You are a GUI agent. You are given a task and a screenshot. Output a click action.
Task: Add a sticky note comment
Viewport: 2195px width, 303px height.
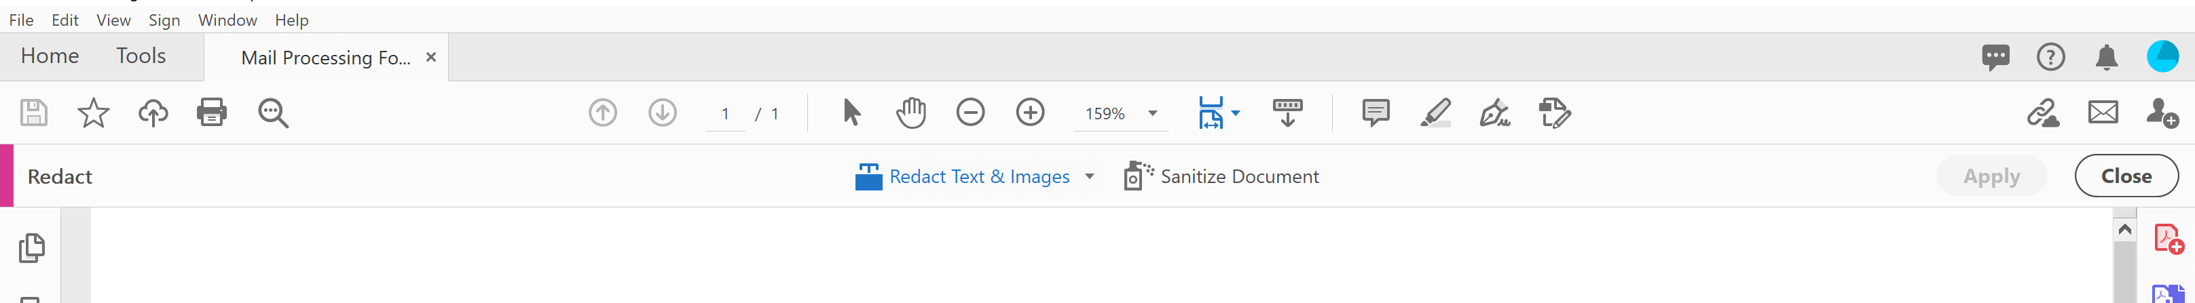click(1376, 113)
